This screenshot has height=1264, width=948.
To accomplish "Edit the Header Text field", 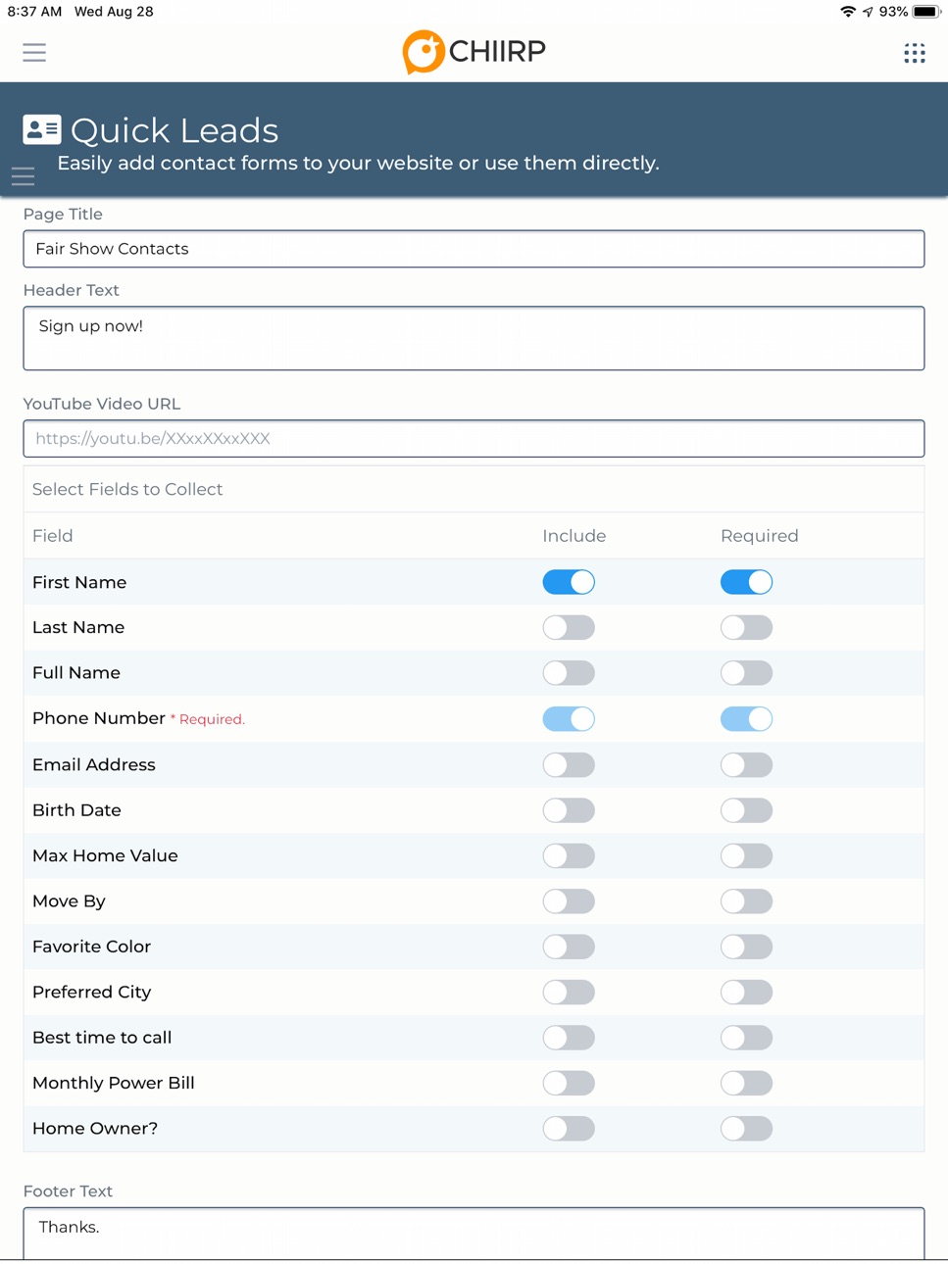I will [474, 338].
